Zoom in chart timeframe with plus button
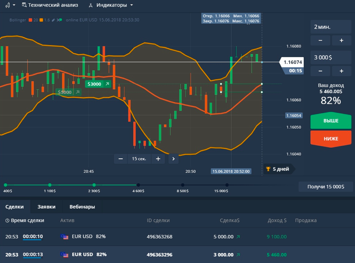 pyautogui.click(x=158, y=159)
